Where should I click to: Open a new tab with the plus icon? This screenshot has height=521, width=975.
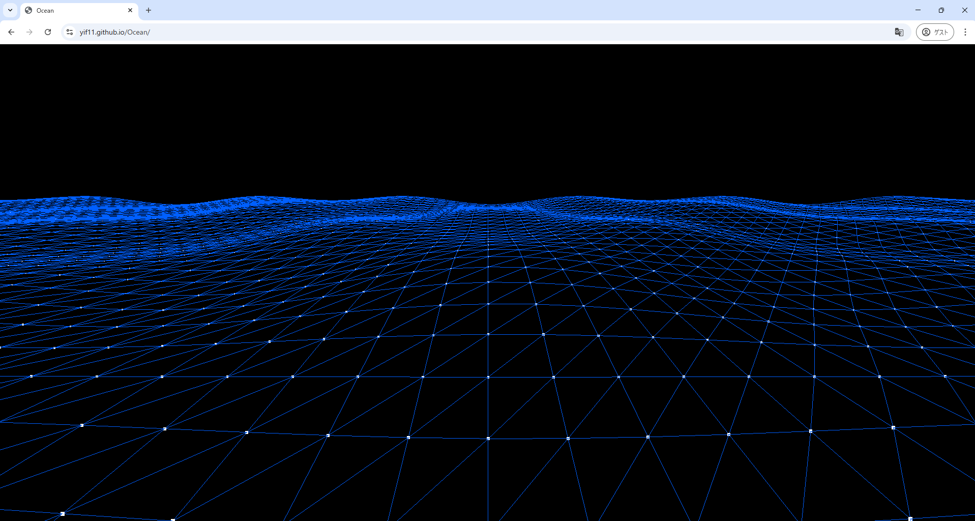[149, 10]
